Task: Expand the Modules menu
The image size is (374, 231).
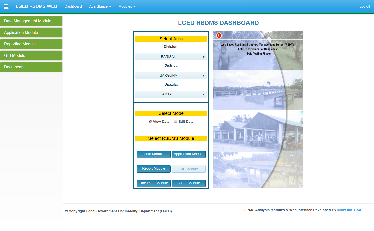Action: pos(127,6)
